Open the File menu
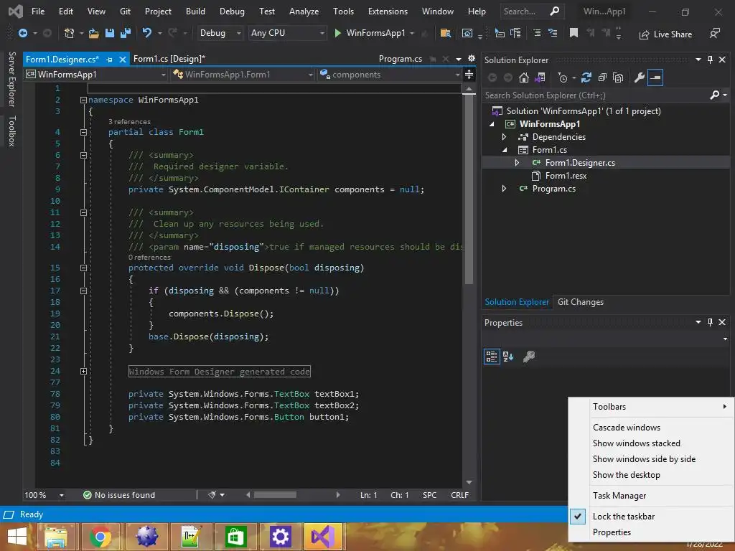735x551 pixels. pos(38,11)
